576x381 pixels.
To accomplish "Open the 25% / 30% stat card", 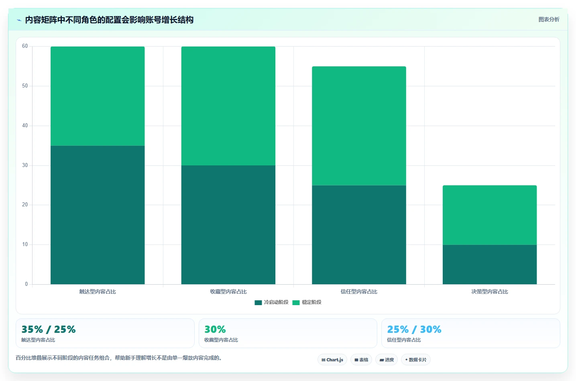I will click(x=471, y=333).
